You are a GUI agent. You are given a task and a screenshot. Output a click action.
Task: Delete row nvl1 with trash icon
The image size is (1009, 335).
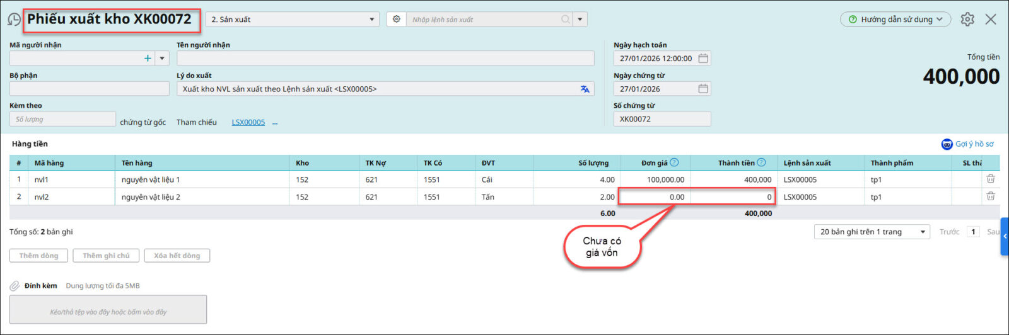click(x=991, y=179)
